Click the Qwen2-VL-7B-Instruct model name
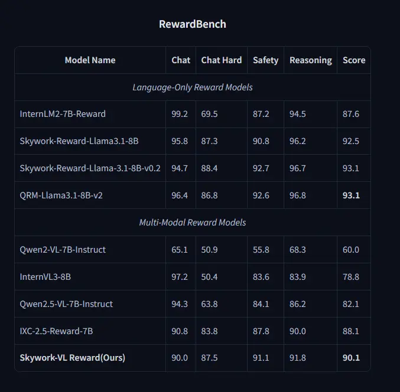This screenshot has width=400, height=392. click(x=63, y=250)
